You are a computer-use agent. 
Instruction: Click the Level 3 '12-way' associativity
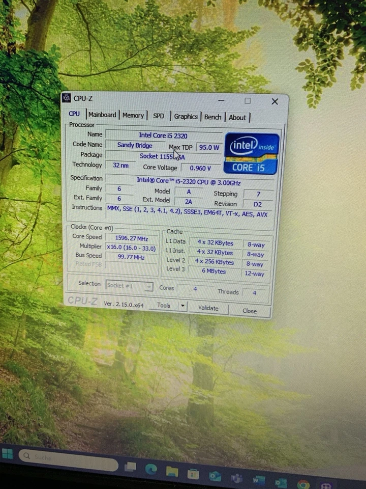pos(254,274)
